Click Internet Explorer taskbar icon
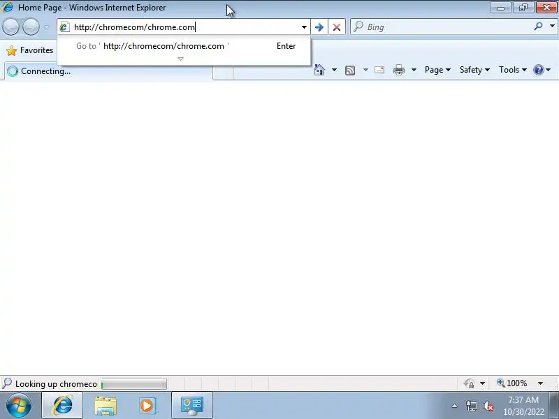 [x=62, y=405]
